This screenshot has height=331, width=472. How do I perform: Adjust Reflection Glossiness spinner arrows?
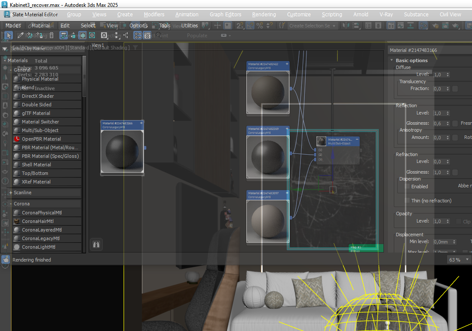coord(447,123)
